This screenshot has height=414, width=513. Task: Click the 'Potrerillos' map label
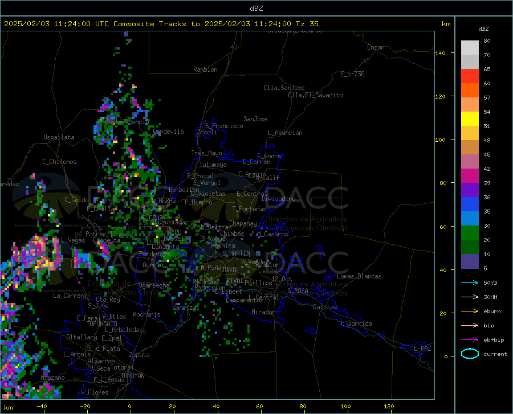(x=104, y=234)
